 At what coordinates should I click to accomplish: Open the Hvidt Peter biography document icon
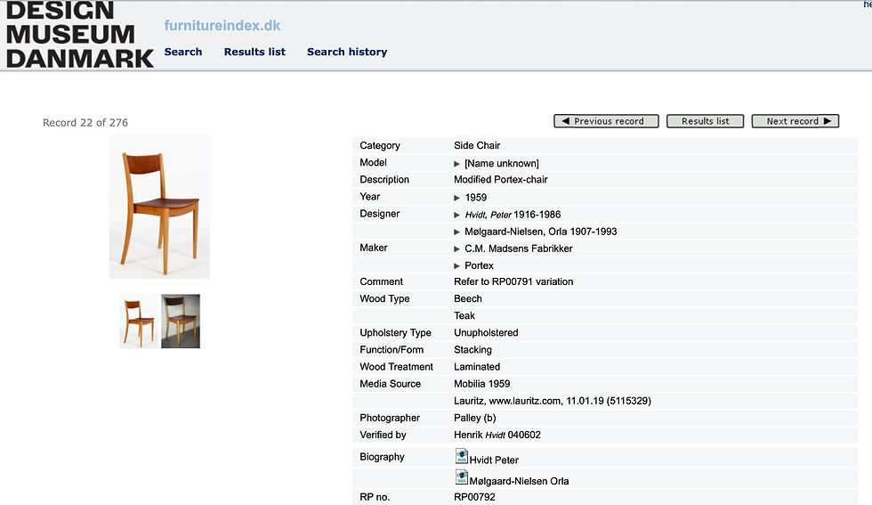click(461, 456)
